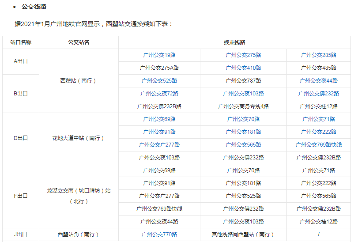Viewport: 354px width, 242px height.
Task: Click the blue 广州公交91路 link
Action: point(159,132)
